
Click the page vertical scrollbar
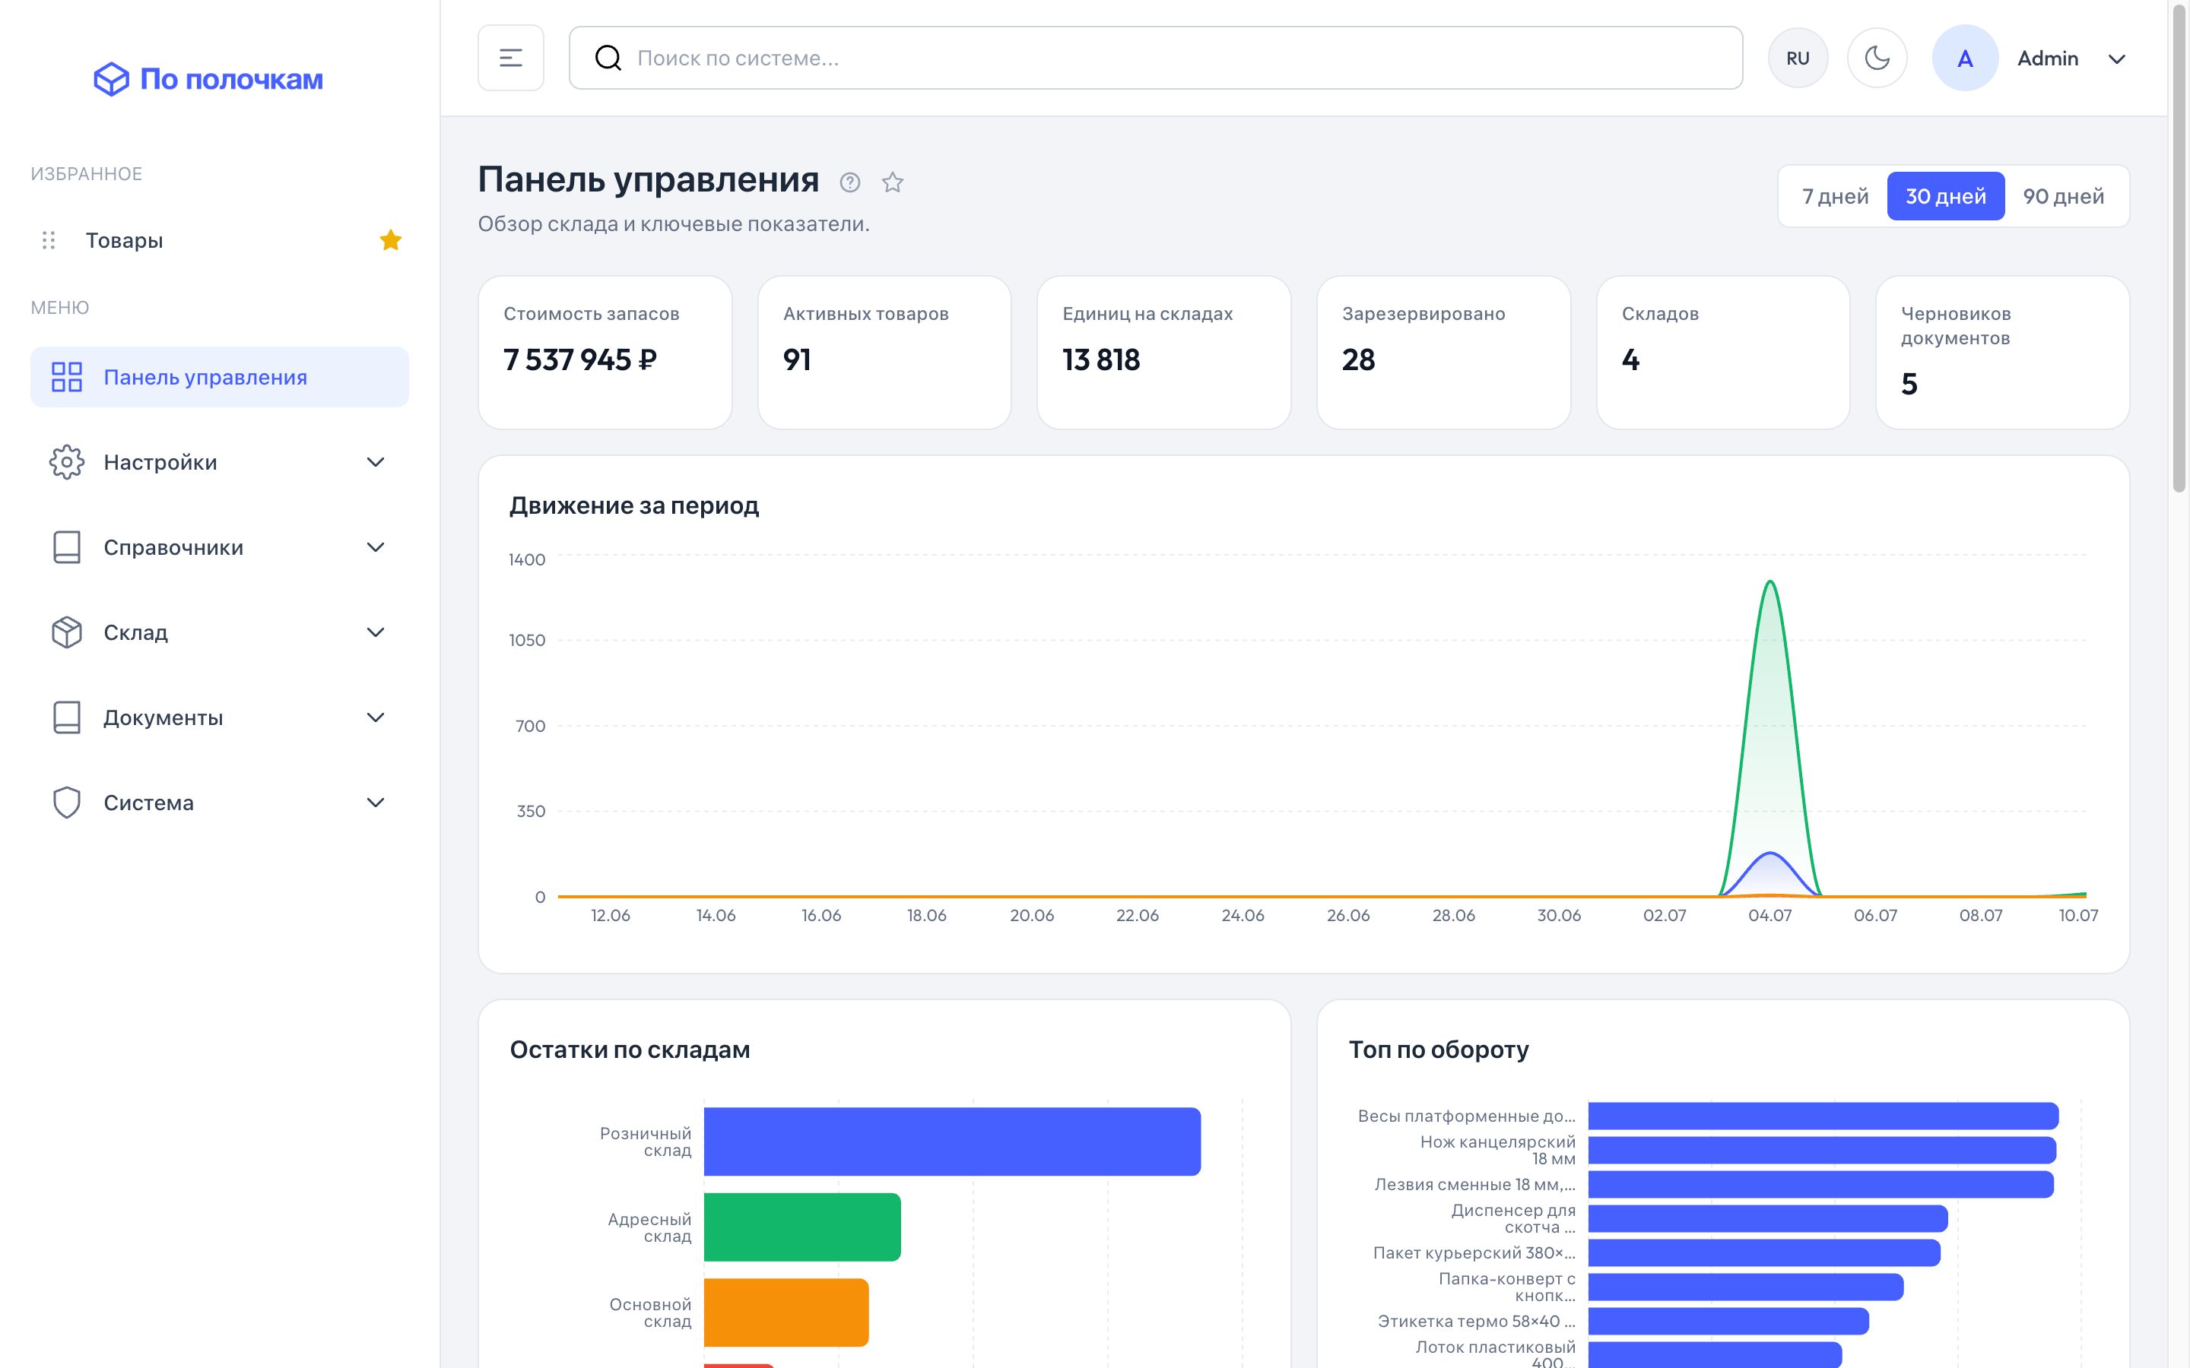click(x=2179, y=249)
